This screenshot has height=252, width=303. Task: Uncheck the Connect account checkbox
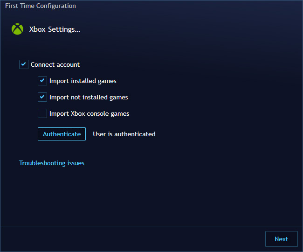coord(24,64)
